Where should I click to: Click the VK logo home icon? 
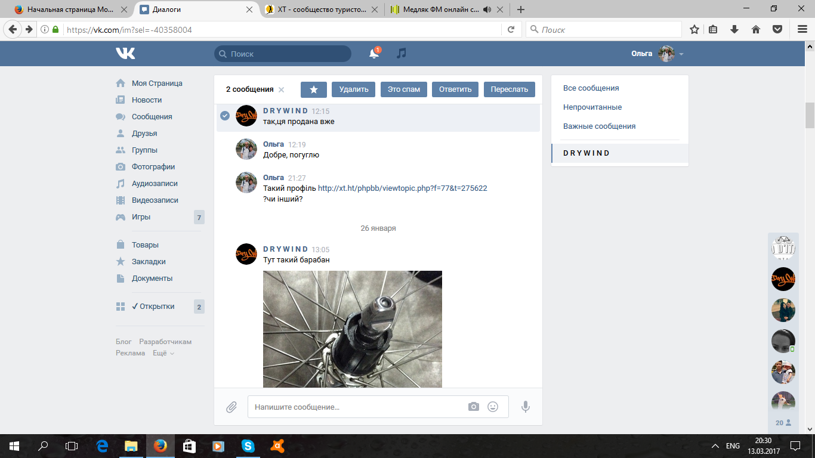tap(125, 54)
